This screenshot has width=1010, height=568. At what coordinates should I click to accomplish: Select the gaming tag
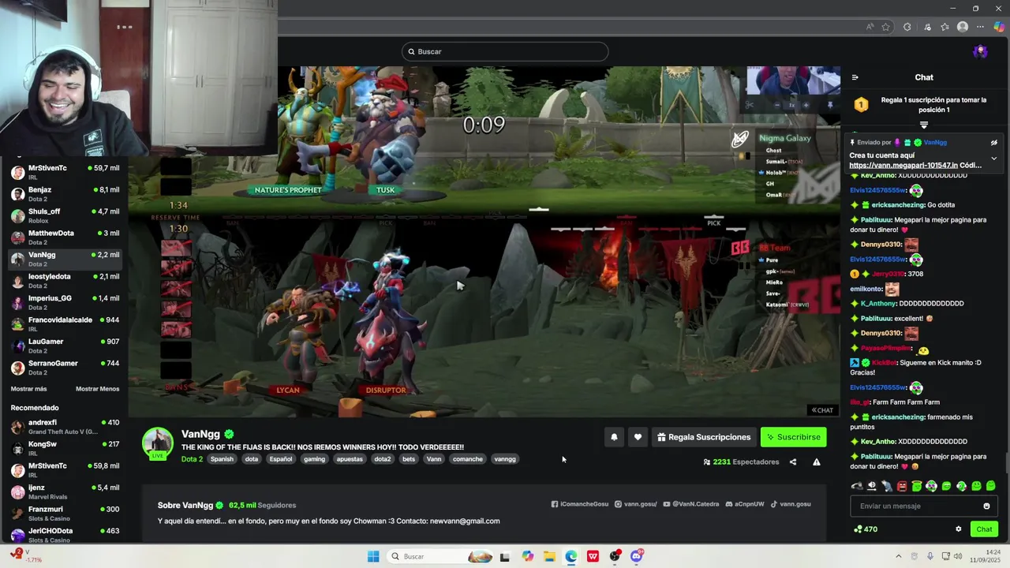click(x=314, y=459)
